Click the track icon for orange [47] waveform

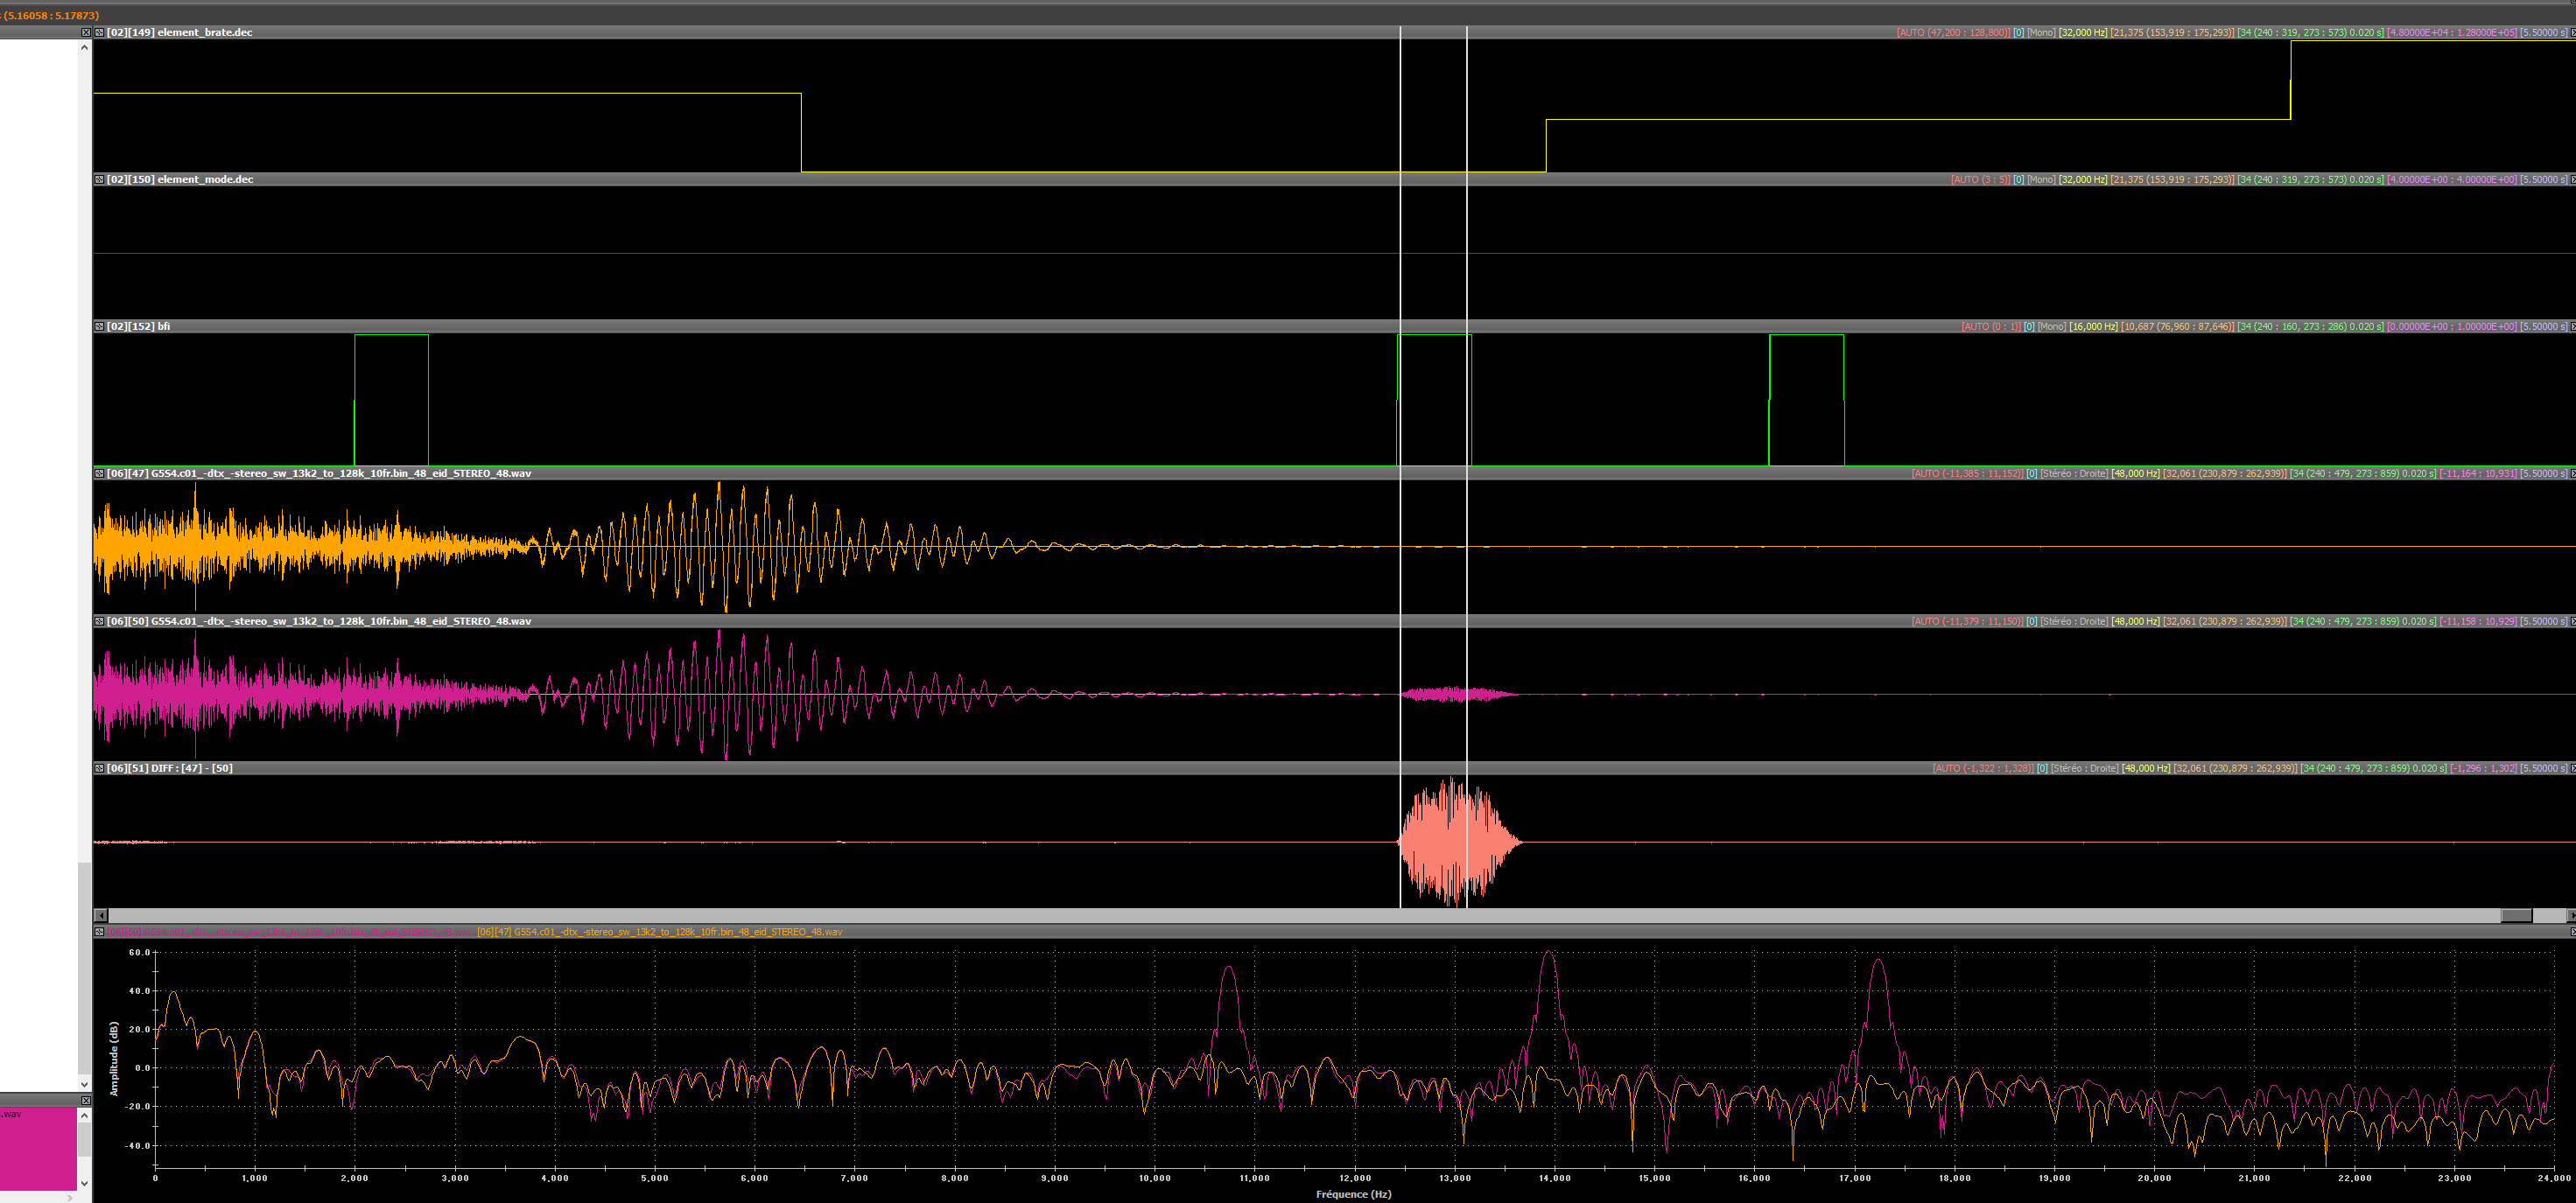[99, 473]
